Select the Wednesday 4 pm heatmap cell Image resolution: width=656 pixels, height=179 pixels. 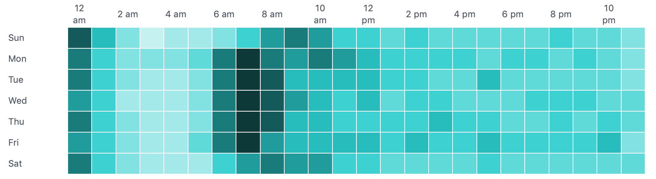click(465, 101)
